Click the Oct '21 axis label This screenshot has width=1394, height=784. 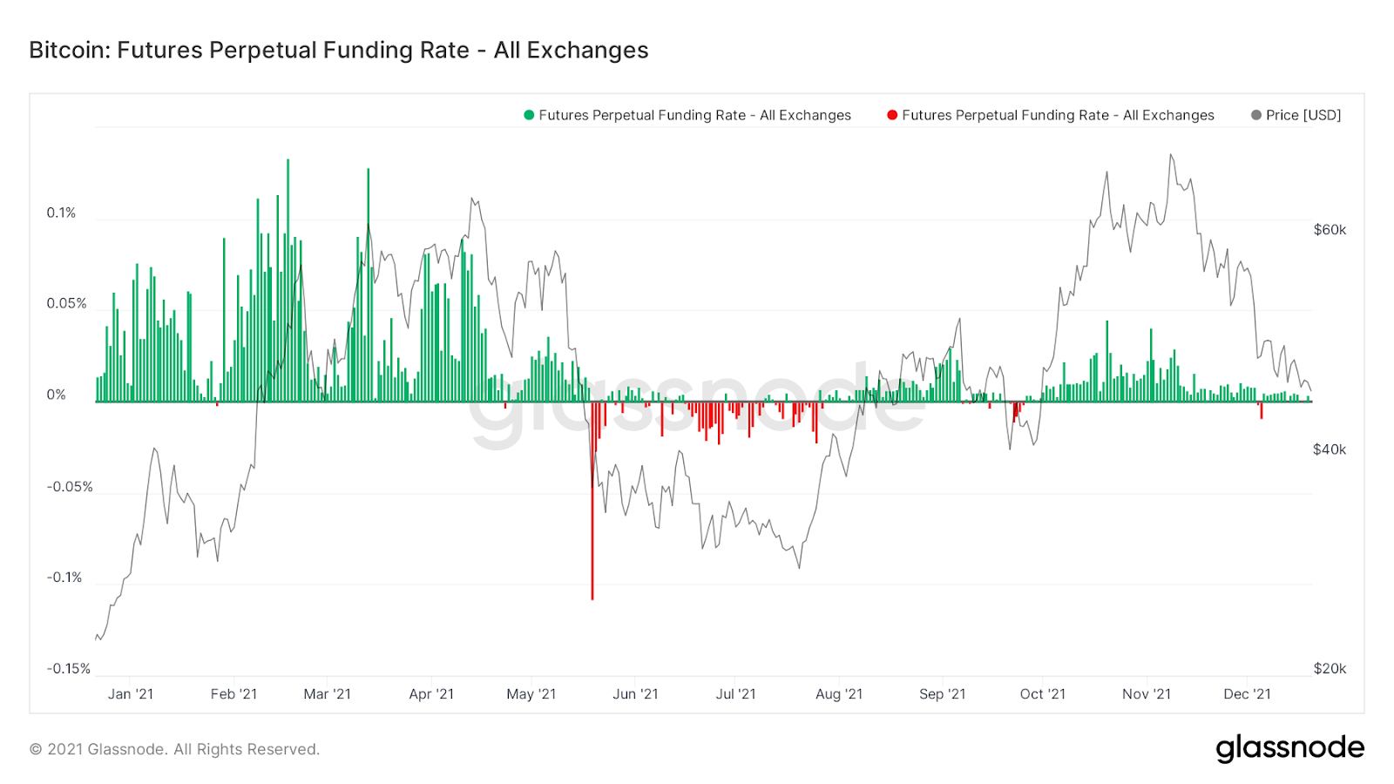click(1043, 694)
